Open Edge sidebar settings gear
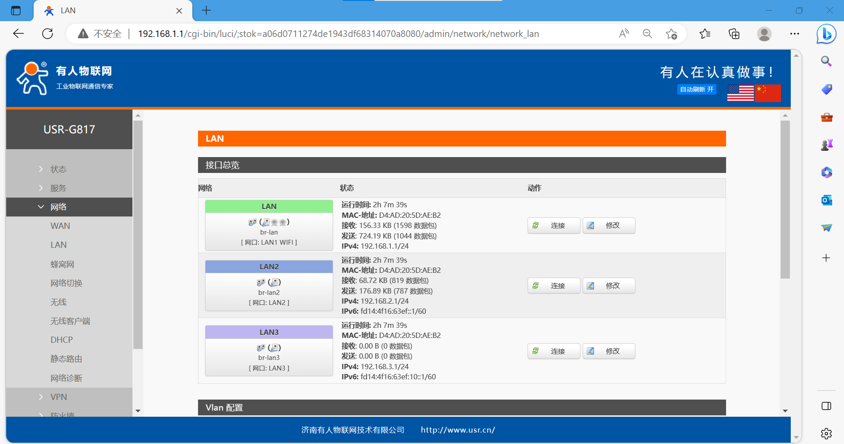 tap(826, 433)
